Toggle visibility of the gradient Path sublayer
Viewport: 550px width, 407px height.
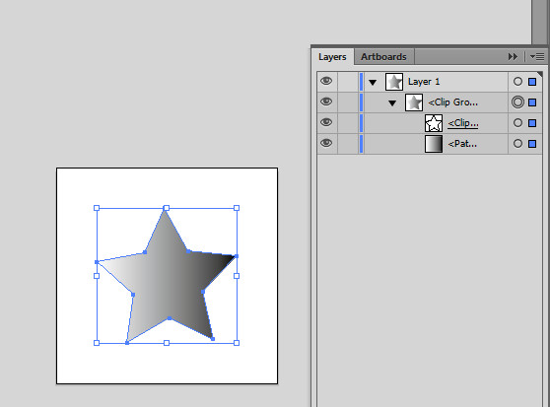(x=326, y=143)
